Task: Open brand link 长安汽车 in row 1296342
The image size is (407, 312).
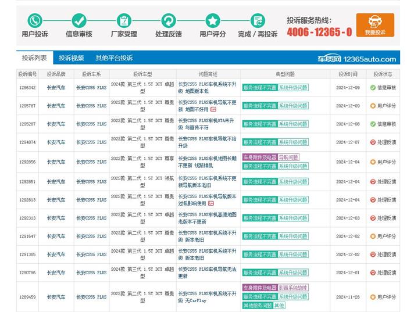Action: point(56,88)
